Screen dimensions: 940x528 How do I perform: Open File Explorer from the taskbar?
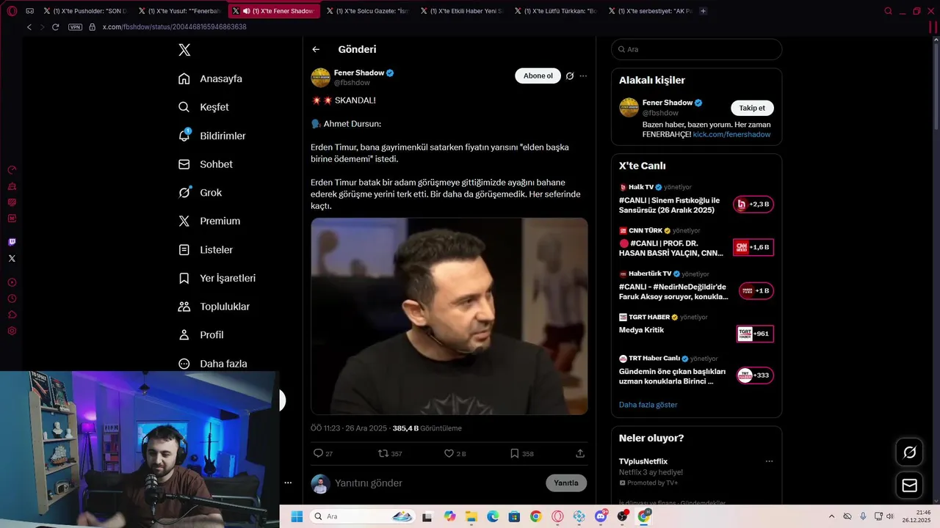tap(471, 516)
